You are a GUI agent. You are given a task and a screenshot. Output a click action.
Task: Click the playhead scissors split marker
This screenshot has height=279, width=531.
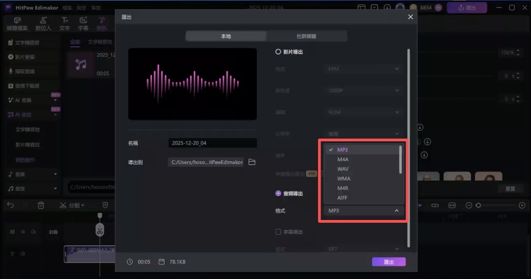(100, 231)
